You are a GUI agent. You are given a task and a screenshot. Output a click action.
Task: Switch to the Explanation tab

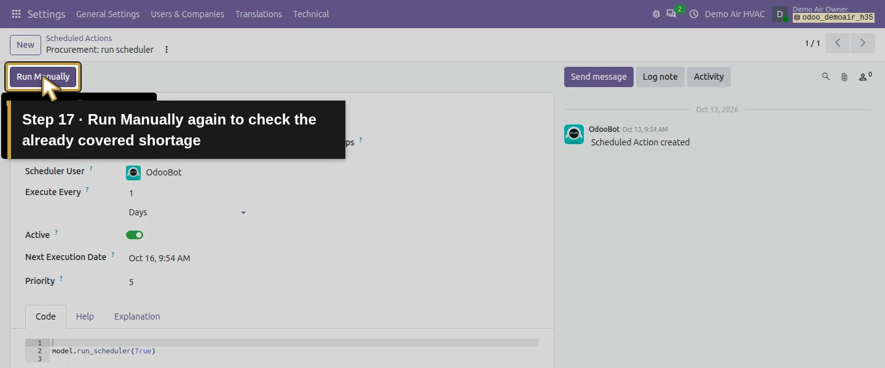pyautogui.click(x=137, y=316)
